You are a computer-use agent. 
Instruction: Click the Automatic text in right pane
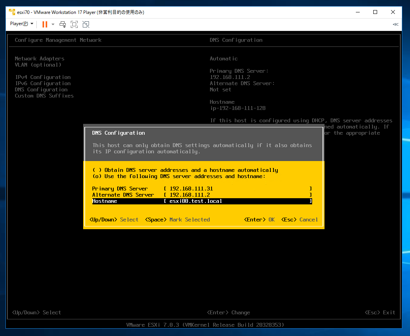tap(224, 58)
